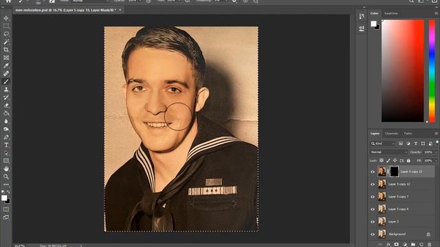Switch to the Swatches tab
440x247 pixels.
coord(391,13)
